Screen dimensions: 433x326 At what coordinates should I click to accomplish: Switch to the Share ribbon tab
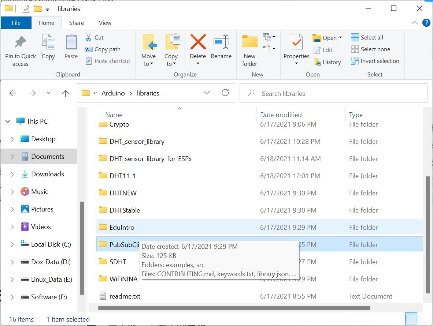click(77, 23)
